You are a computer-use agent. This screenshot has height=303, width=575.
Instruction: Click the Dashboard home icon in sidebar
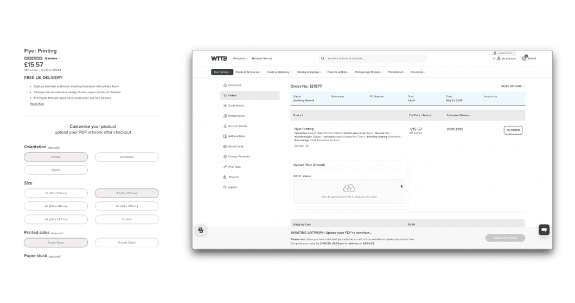tap(225, 85)
